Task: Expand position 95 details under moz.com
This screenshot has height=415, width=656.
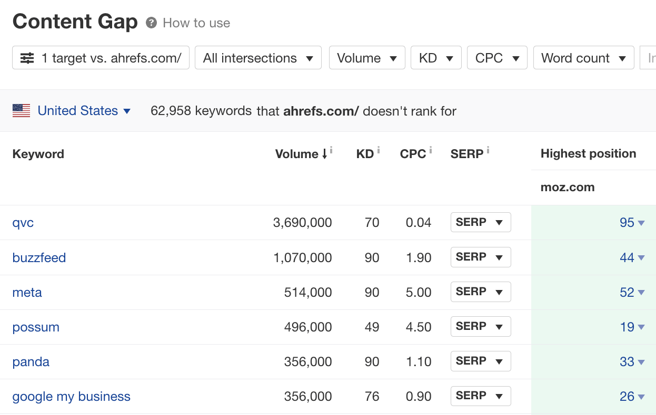Action: (x=632, y=223)
